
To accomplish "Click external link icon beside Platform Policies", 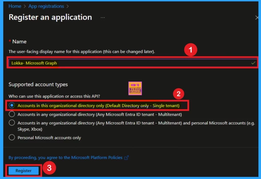I will (x=126, y=158).
